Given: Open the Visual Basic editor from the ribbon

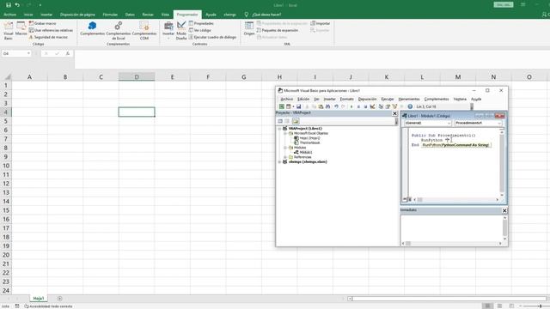Looking at the screenshot, I should click(9, 30).
